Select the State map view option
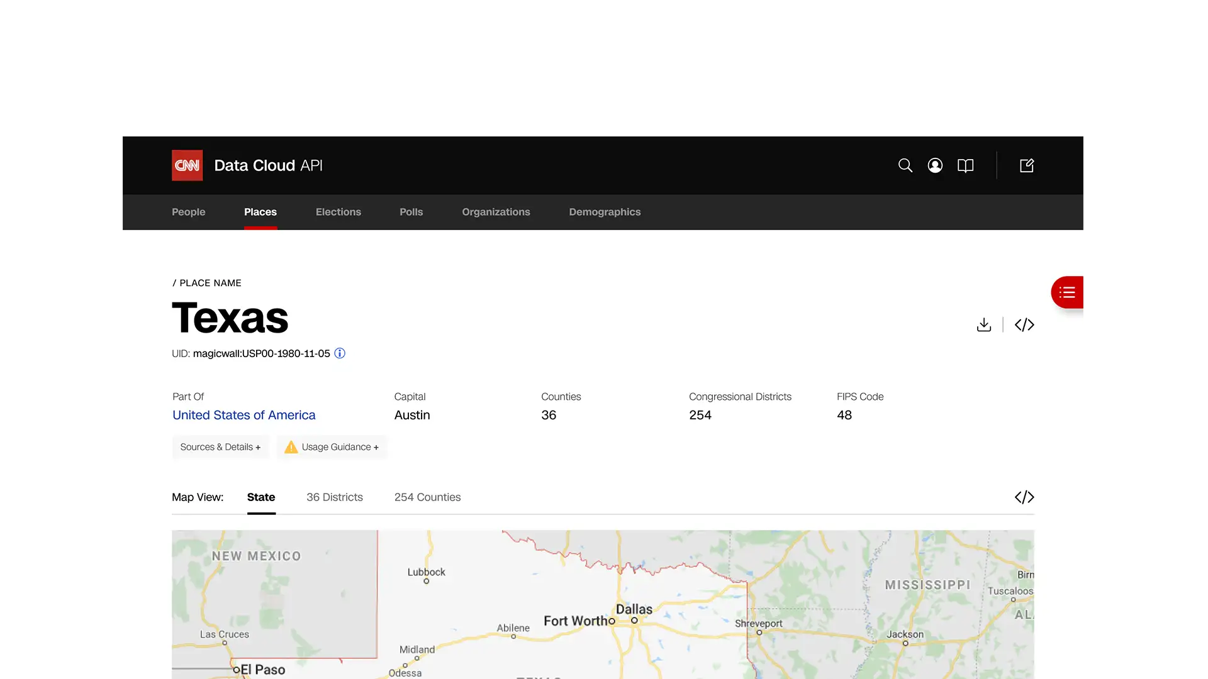Screen dimensions: 1208x679 click(x=260, y=497)
